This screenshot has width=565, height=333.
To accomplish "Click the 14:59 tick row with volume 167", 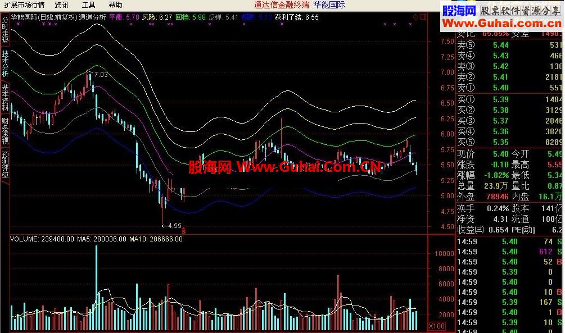I will pos(509,303).
